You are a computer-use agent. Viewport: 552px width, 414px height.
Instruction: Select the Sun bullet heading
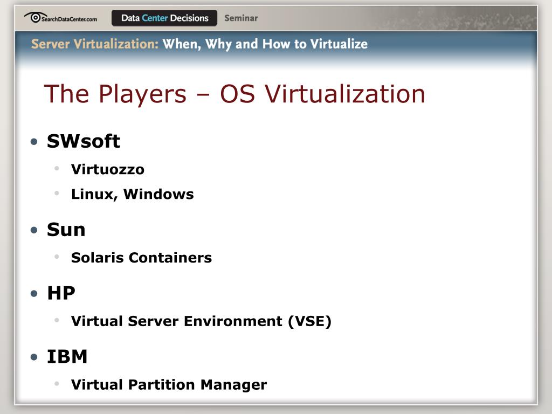coord(66,230)
